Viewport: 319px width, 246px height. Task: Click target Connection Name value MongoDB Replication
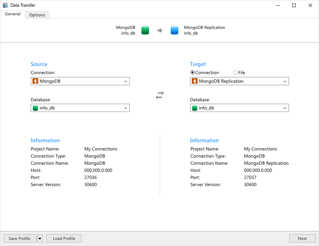[x=266, y=163]
